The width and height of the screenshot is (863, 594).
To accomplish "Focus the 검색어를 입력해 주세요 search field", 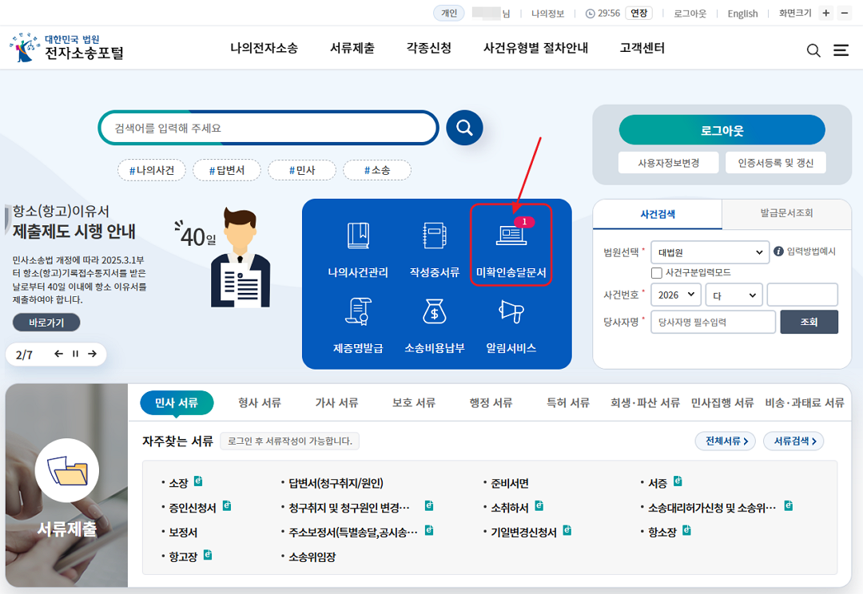I will point(268,129).
